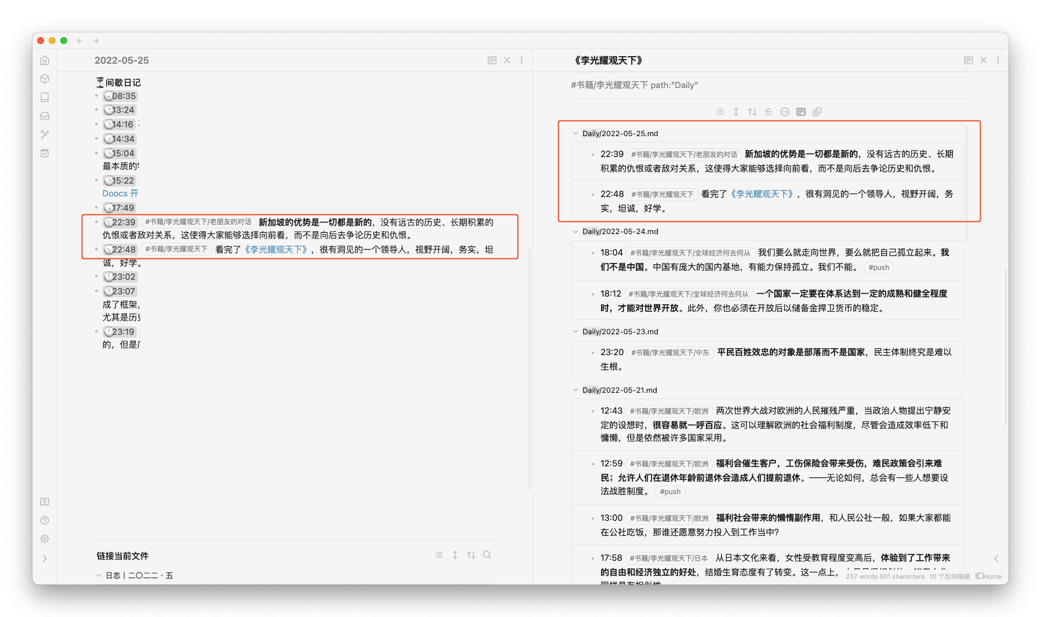Click the query text #书籍/李光耀观天下 path:"Daily"

[634, 85]
